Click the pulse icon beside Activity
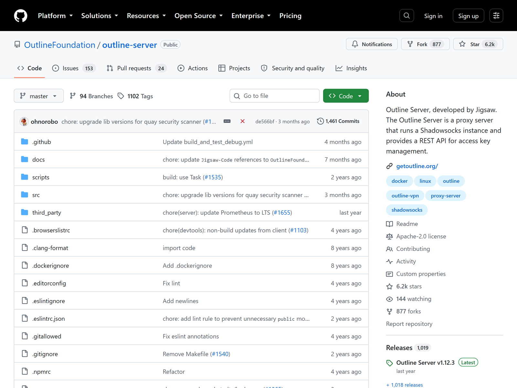517x388 pixels. (x=389, y=262)
